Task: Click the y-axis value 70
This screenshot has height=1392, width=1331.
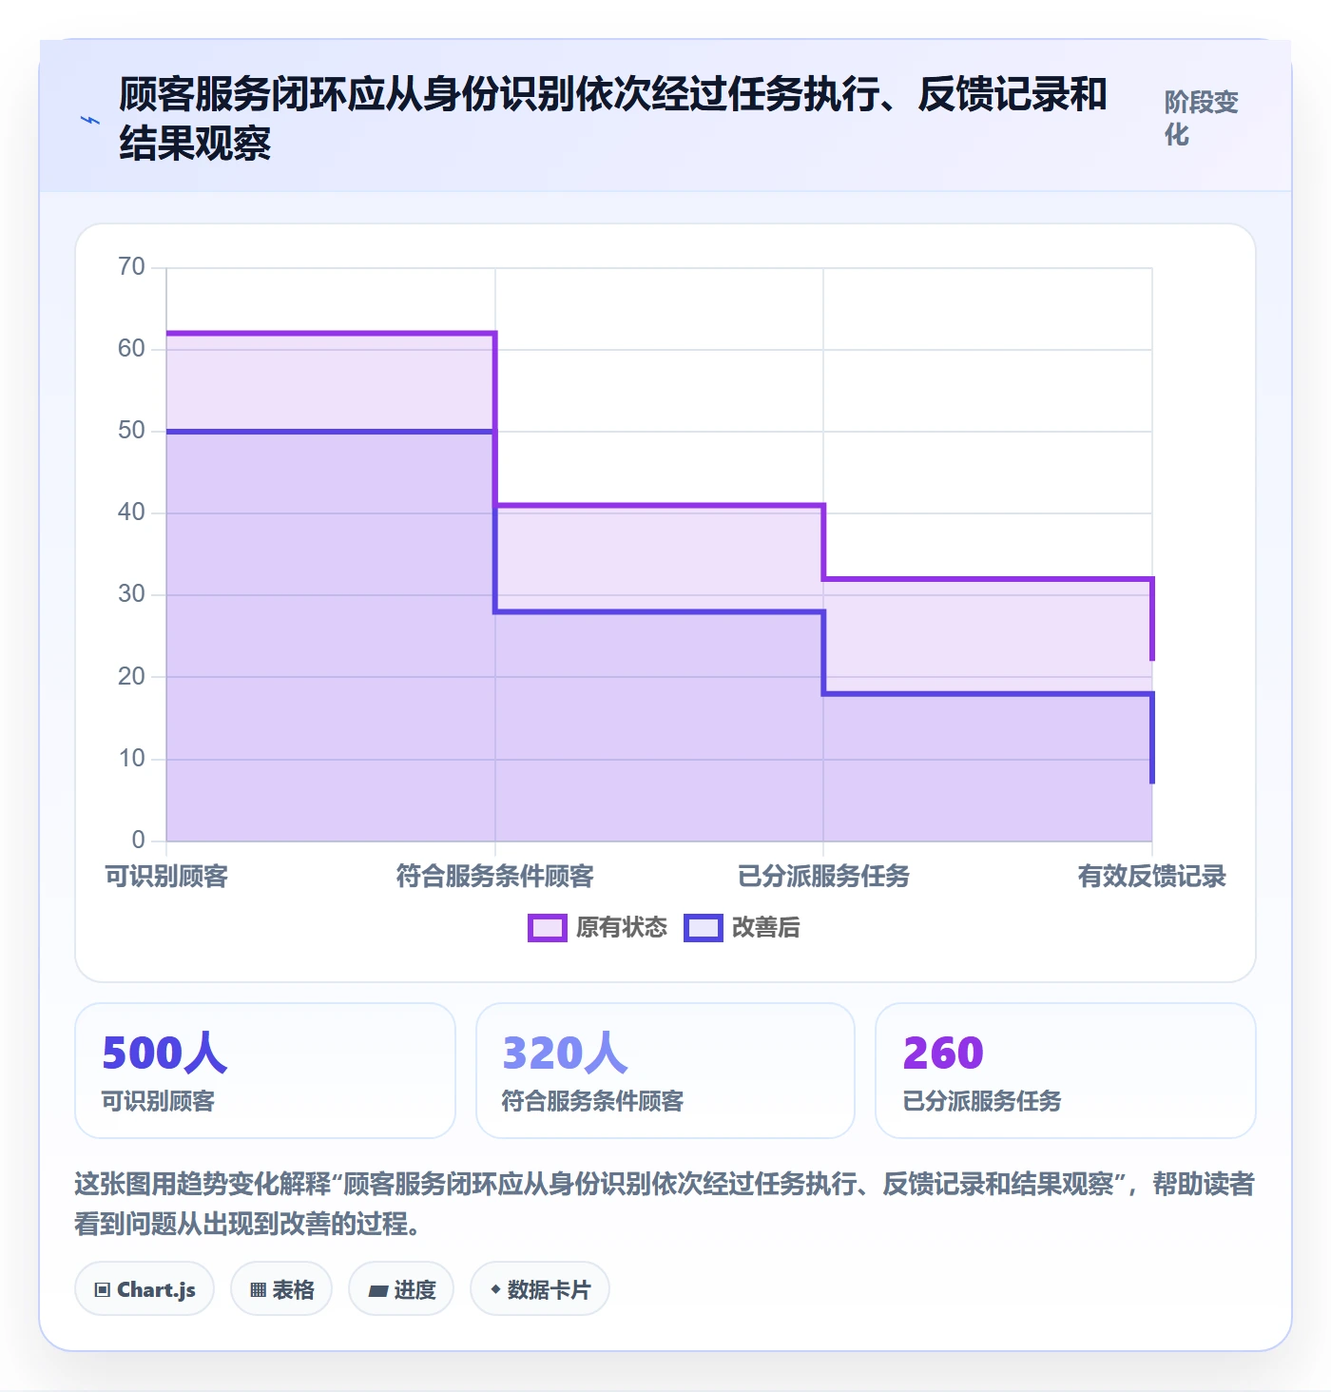Action: click(x=131, y=267)
